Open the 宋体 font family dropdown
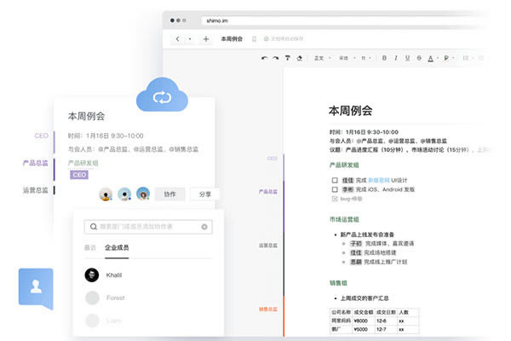 tap(345, 58)
